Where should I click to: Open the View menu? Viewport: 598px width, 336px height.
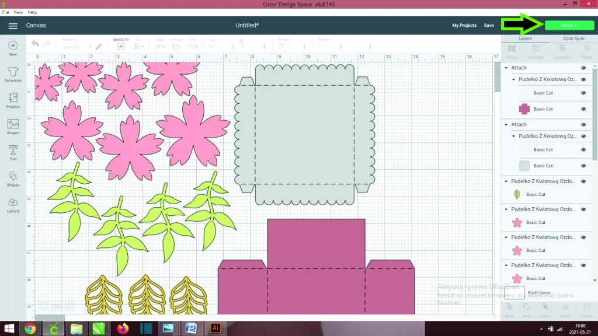pyautogui.click(x=18, y=12)
